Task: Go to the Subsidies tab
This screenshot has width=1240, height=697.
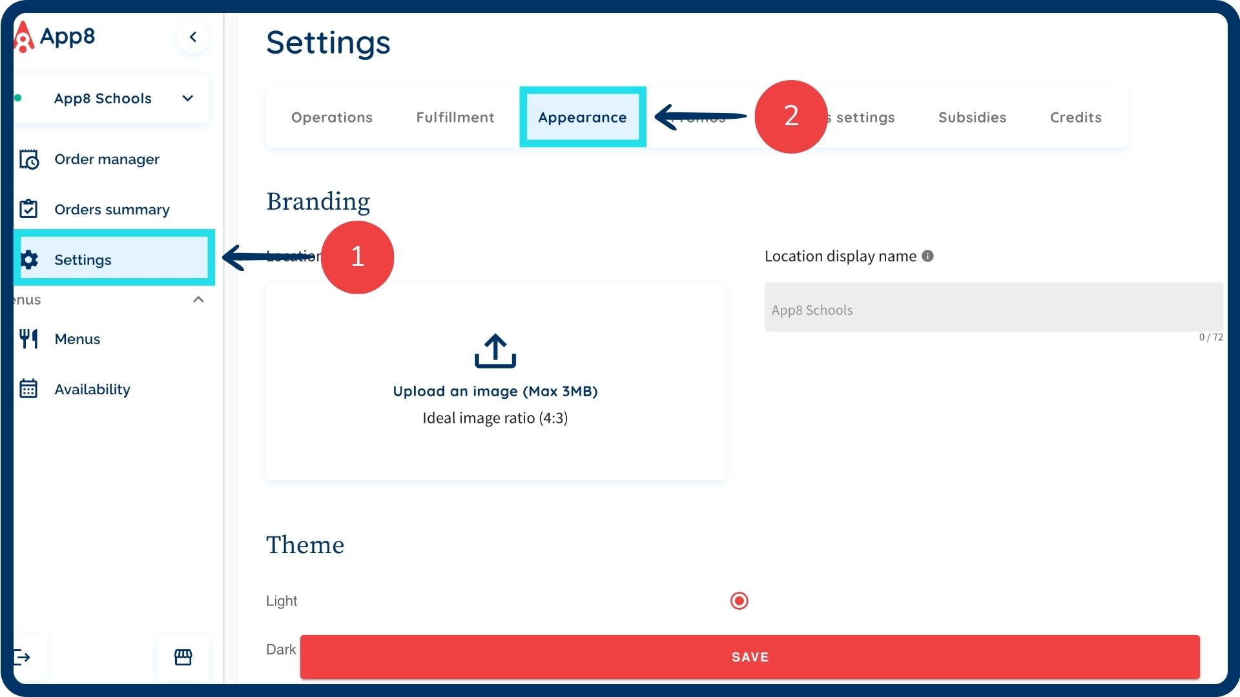Action: [972, 117]
